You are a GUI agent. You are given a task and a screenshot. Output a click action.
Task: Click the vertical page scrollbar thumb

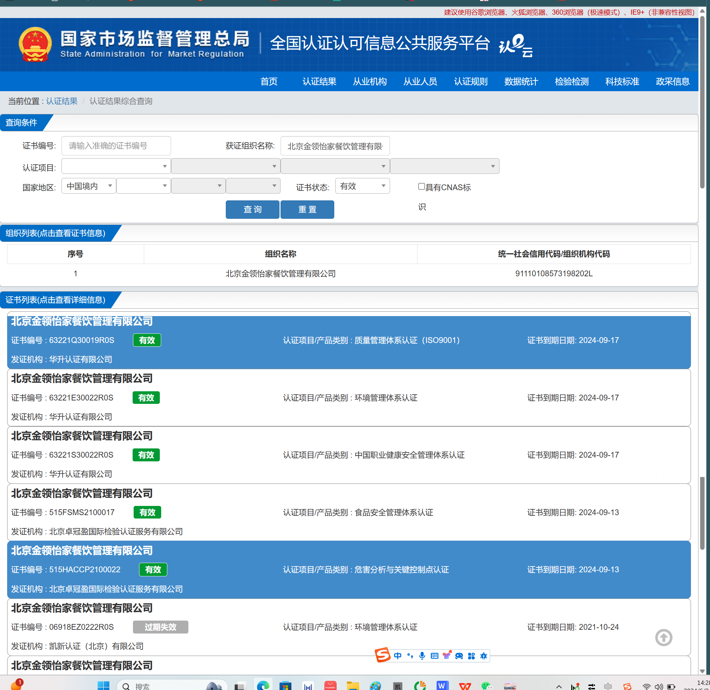coord(703,101)
